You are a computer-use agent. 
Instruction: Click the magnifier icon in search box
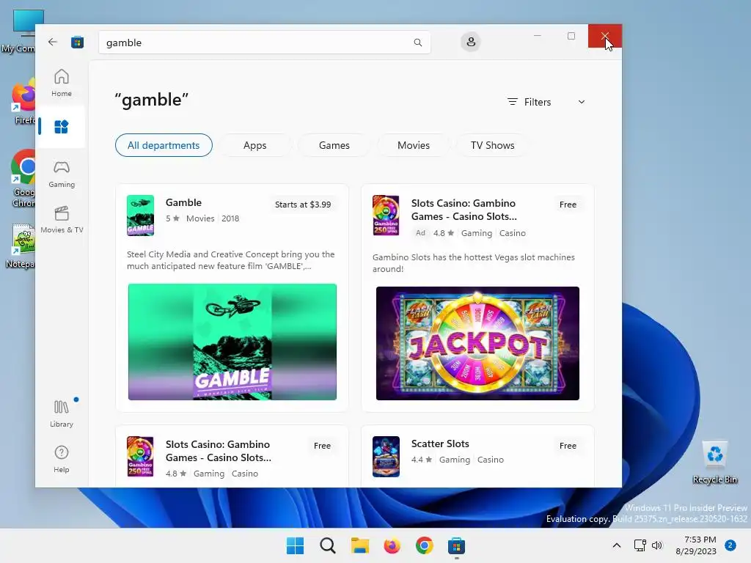click(x=417, y=43)
